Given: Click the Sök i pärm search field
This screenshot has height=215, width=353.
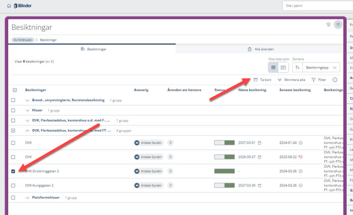Looking at the screenshot, I should coord(317,6).
